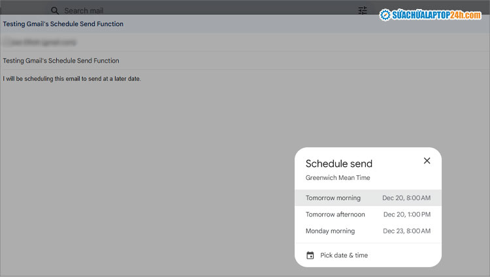Viewport: 490px width, 277px height.
Task: Choose Tomorrow morning send option
Action: coord(368,198)
